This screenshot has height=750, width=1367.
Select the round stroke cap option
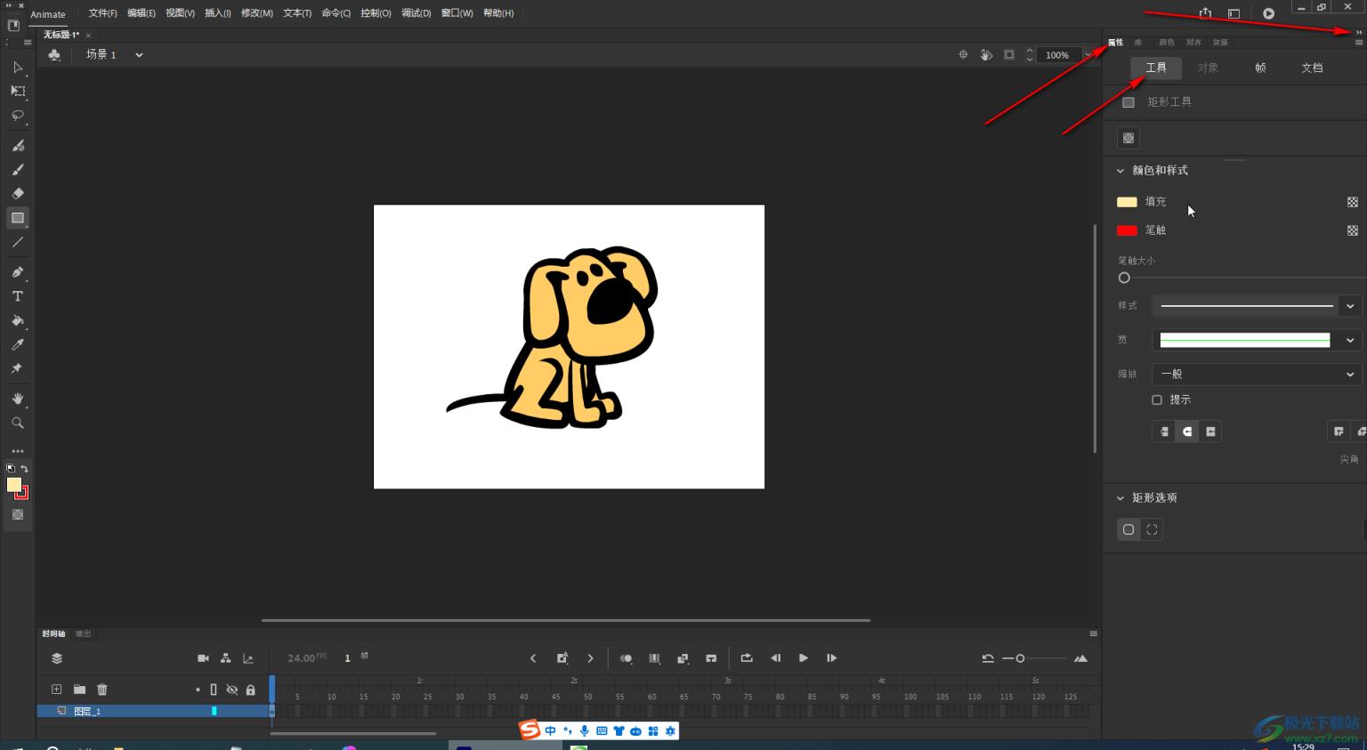click(x=1187, y=431)
